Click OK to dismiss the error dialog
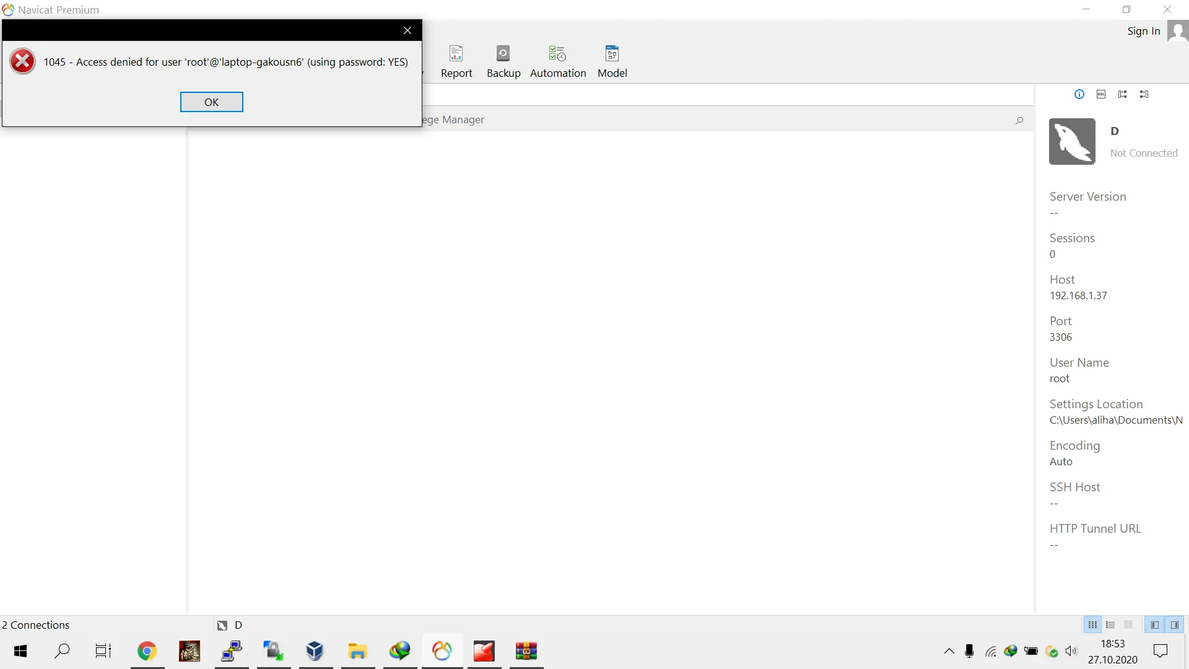This screenshot has height=669, width=1189. (212, 102)
